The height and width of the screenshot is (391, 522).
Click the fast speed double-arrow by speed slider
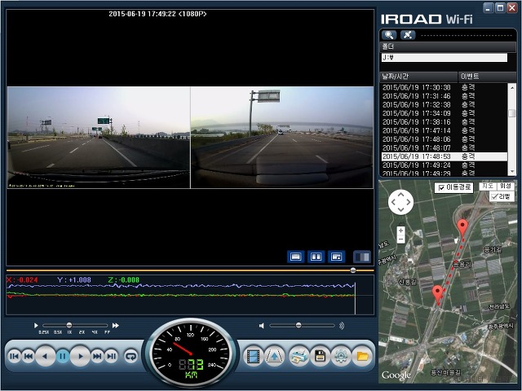point(116,326)
